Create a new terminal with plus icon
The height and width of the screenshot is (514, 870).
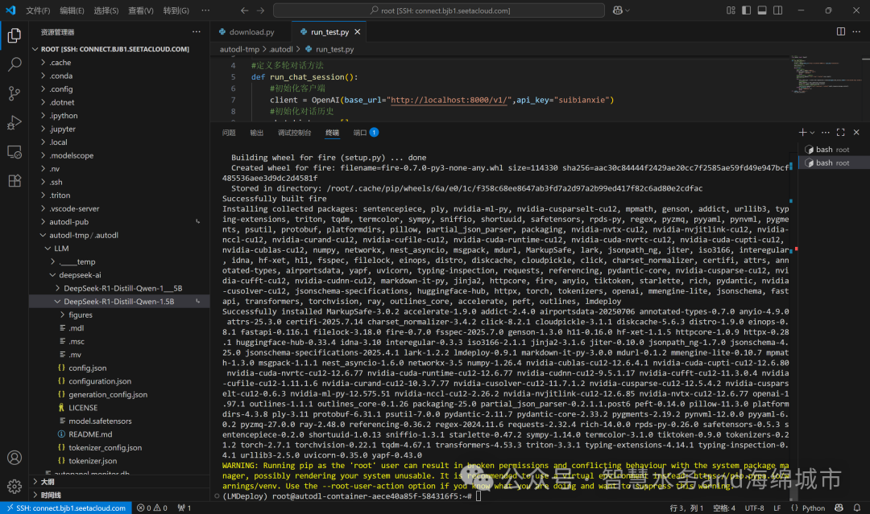pyautogui.click(x=802, y=133)
